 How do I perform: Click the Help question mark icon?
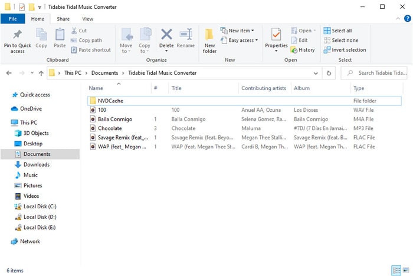tap(408, 18)
